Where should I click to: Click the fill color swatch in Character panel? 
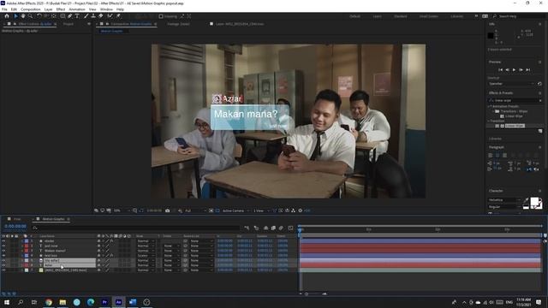(534, 202)
